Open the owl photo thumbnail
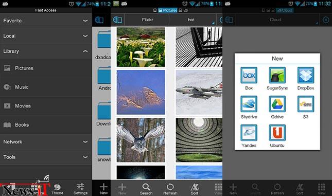 point(141,140)
